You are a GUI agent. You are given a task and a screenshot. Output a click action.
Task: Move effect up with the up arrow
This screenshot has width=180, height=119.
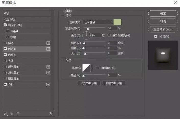12,113
